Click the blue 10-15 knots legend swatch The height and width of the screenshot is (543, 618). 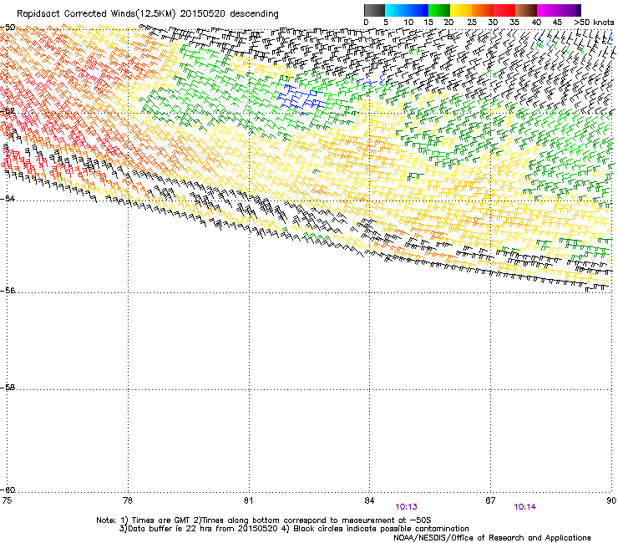pos(418,10)
